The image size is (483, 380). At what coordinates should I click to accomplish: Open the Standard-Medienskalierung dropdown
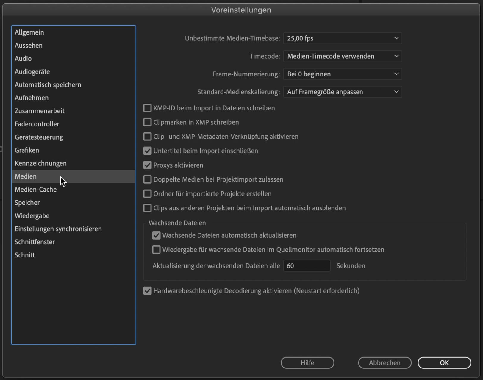(342, 92)
